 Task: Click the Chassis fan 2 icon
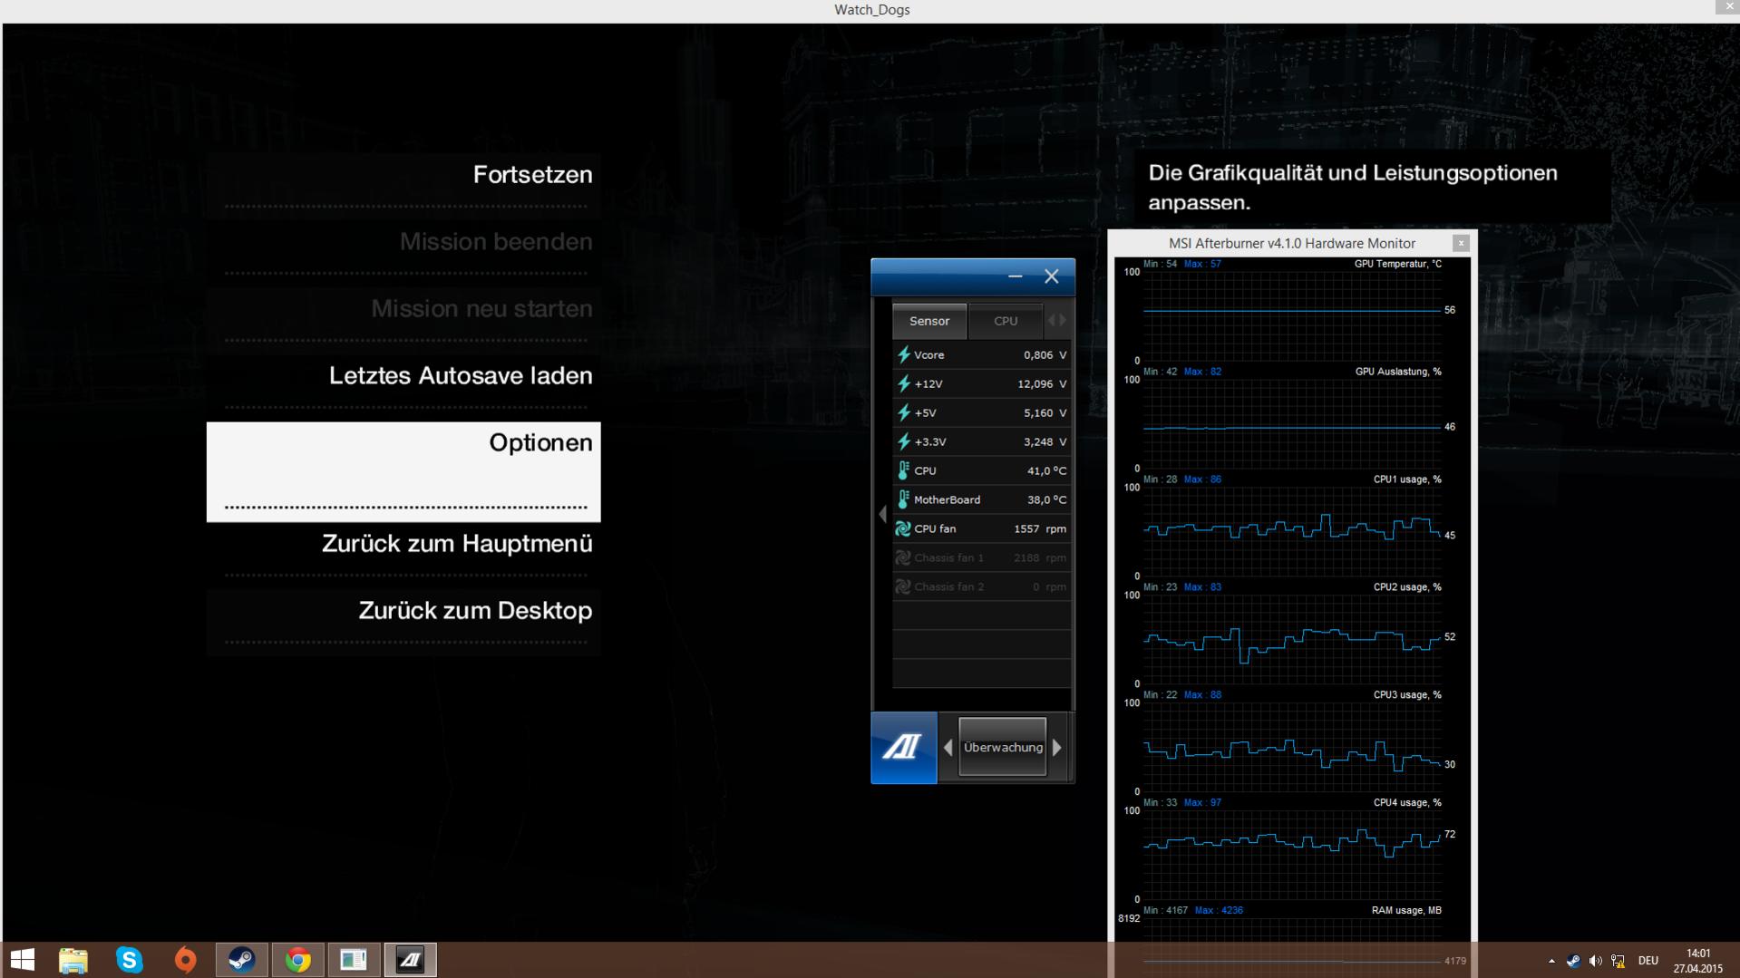(903, 587)
